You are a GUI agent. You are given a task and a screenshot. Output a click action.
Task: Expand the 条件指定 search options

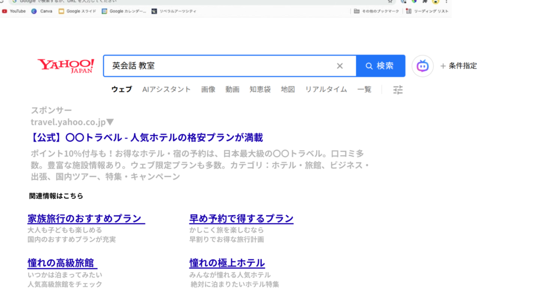458,66
